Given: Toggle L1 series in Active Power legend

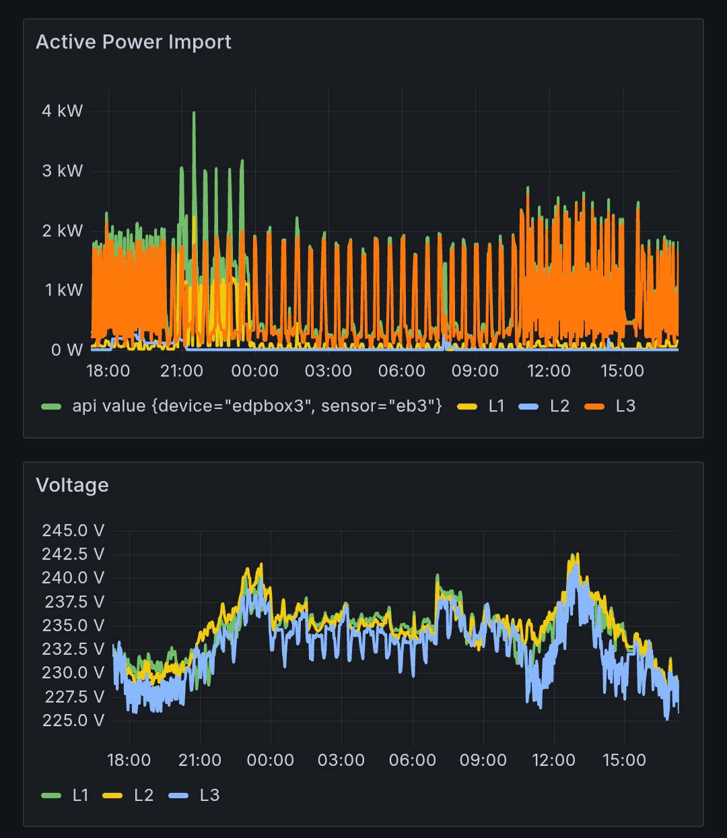Looking at the screenshot, I should coord(496,406).
